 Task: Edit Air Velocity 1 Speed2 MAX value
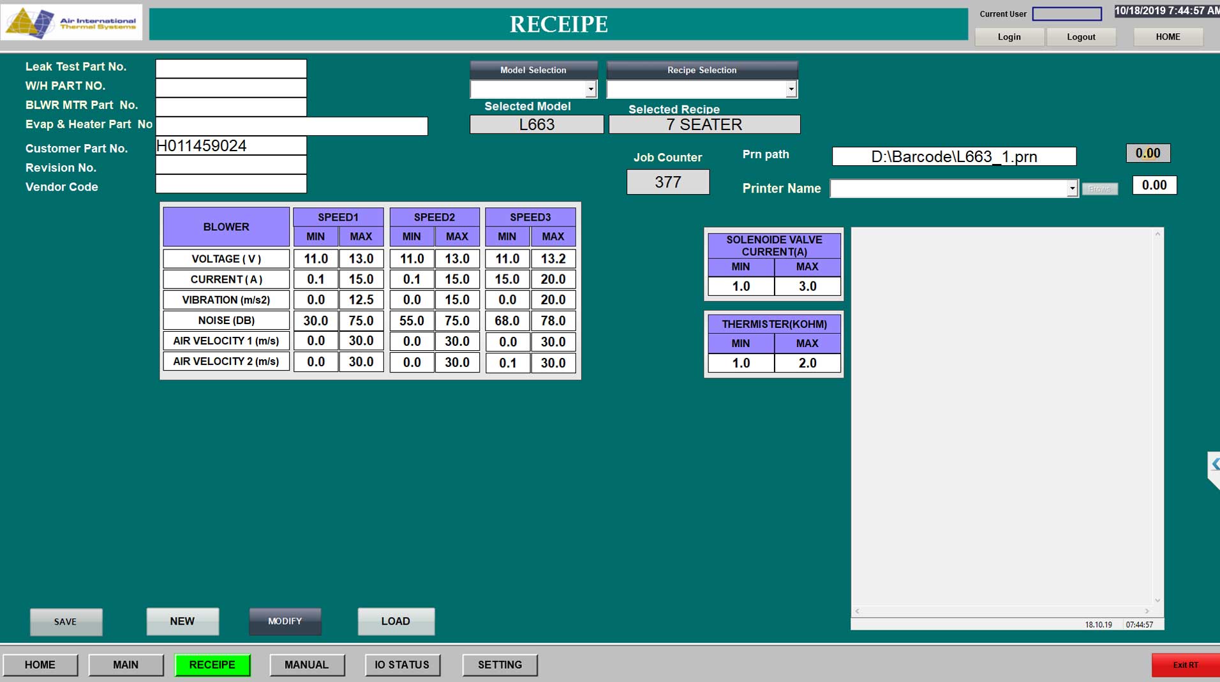tap(457, 341)
